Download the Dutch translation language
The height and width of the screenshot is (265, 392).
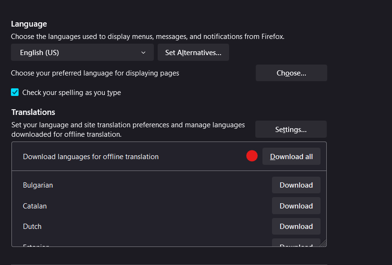(x=296, y=227)
